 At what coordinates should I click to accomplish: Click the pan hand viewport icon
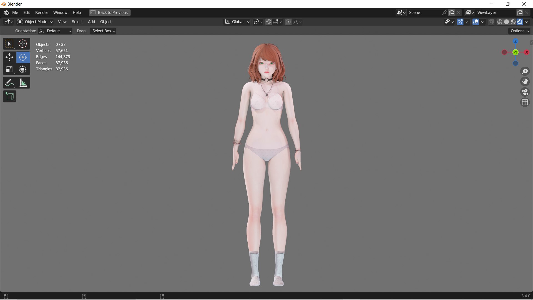525,82
